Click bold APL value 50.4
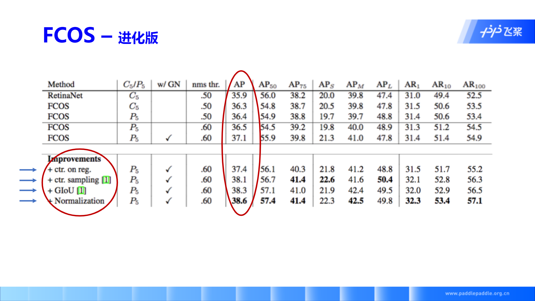The height and width of the screenshot is (301, 535). tap(385, 180)
